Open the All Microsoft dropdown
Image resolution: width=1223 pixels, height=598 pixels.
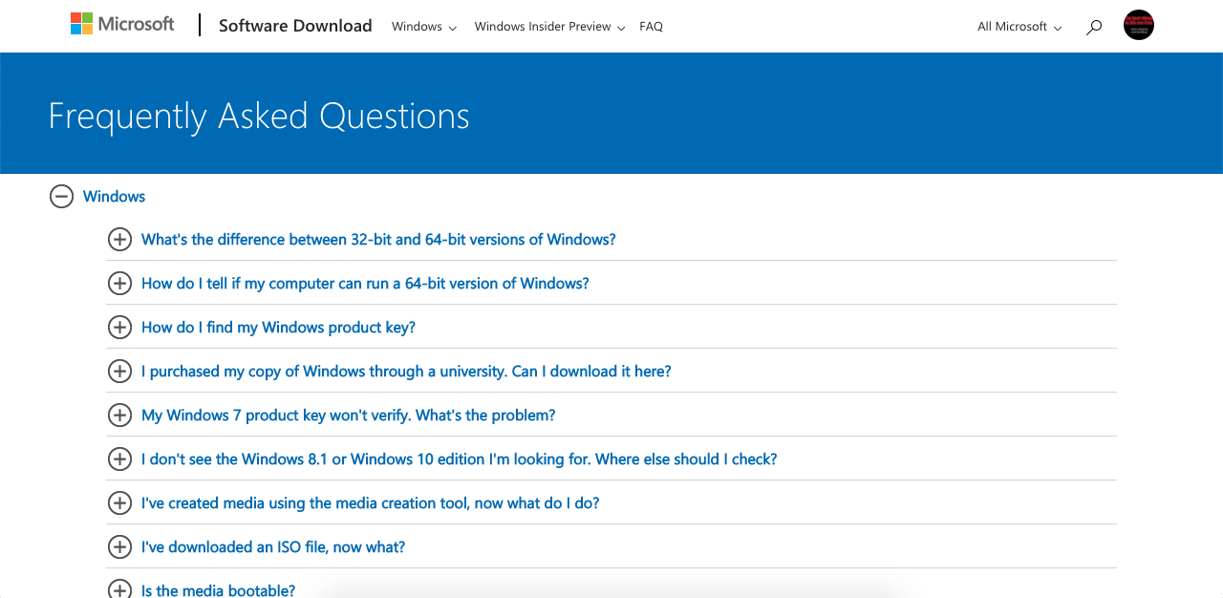(x=1019, y=27)
